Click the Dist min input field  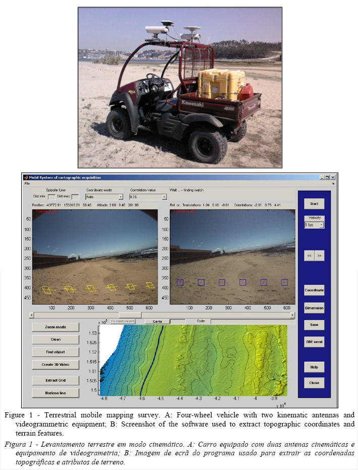pyautogui.click(x=51, y=197)
